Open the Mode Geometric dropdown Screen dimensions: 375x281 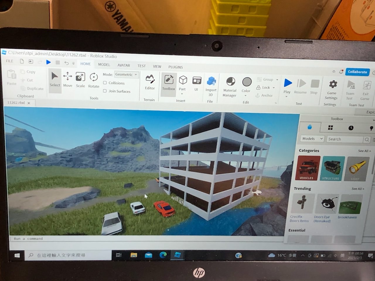(x=126, y=75)
